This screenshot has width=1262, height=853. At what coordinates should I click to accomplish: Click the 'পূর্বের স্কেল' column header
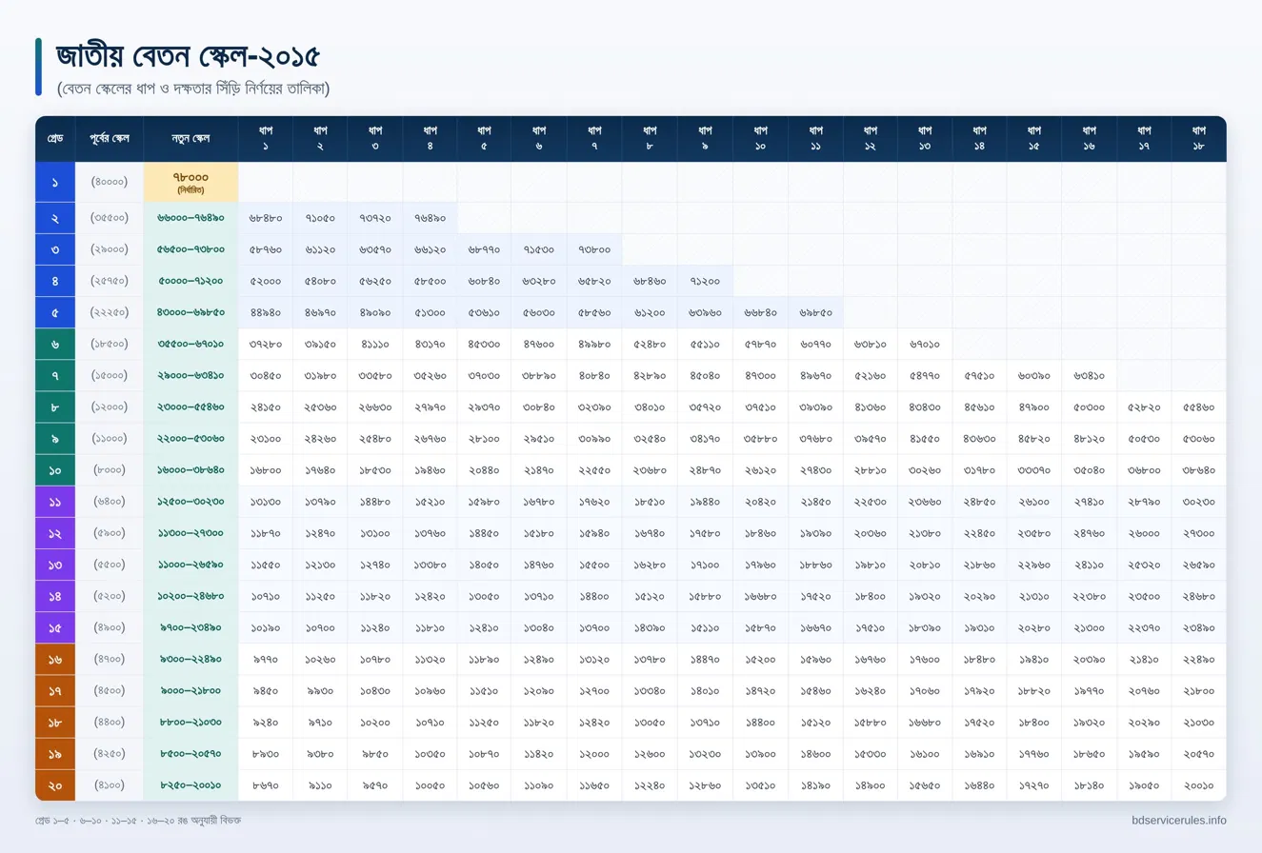(x=110, y=139)
